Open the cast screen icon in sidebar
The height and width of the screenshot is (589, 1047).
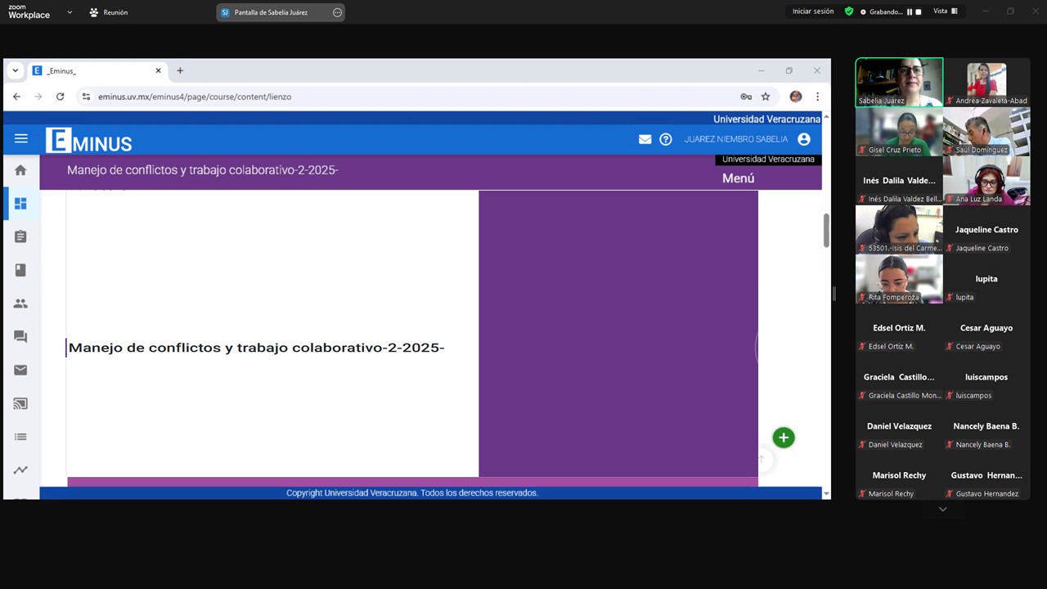pos(20,403)
